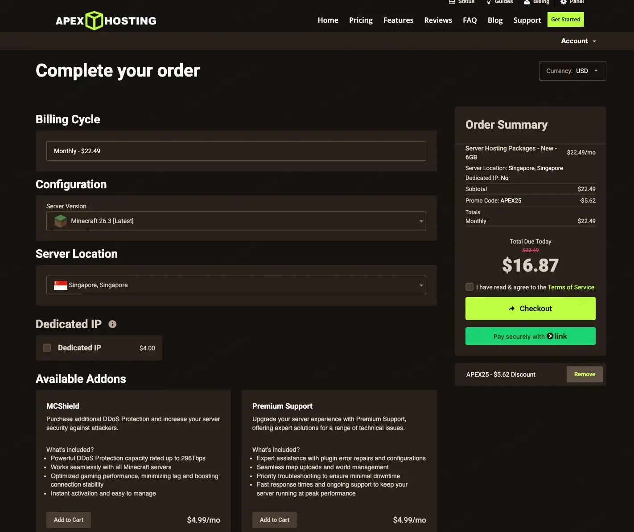Open the Billing user icon
The height and width of the screenshot is (532, 634).
527,2
